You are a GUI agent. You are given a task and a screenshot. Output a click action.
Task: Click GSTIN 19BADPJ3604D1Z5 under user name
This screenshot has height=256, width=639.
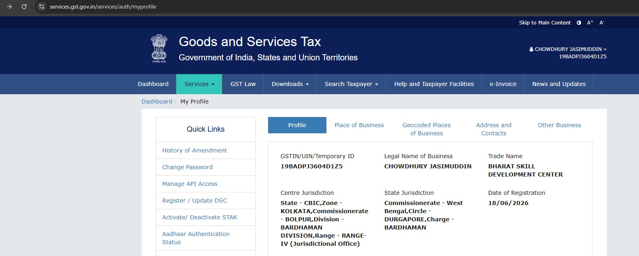pos(583,57)
